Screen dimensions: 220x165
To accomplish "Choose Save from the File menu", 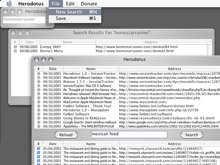I will [x=75, y=18].
